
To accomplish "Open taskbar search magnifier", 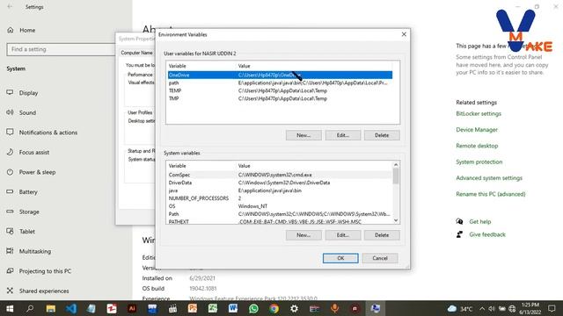I will pos(30,308).
